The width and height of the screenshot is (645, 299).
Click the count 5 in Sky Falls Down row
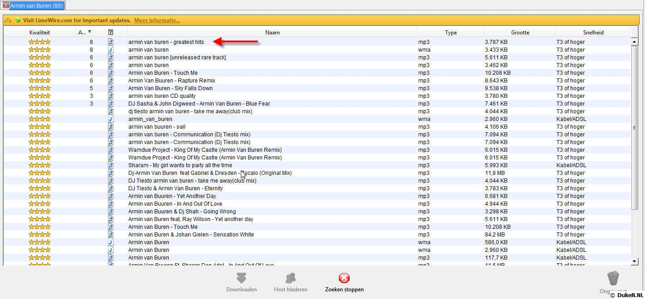point(91,88)
